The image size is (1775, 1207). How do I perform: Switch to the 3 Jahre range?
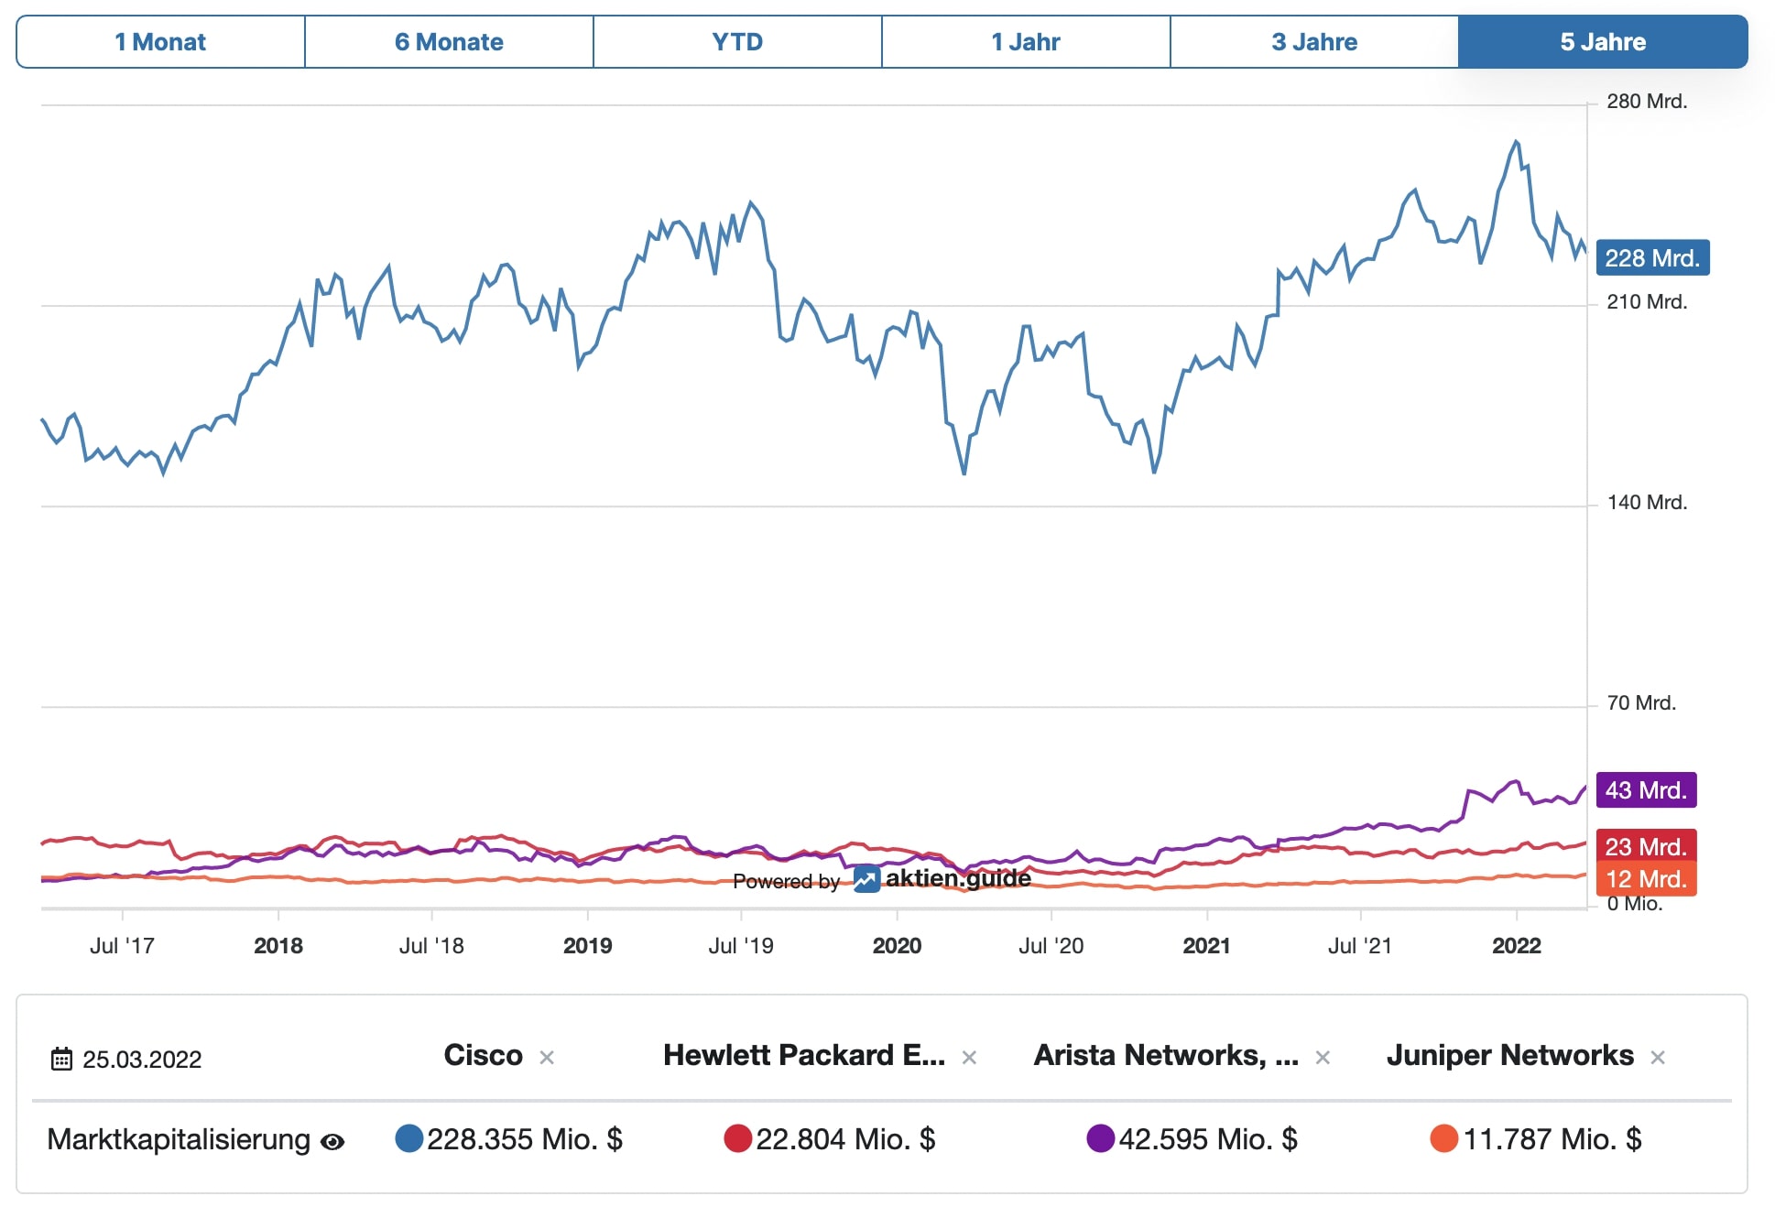pyautogui.click(x=1314, y=42)
